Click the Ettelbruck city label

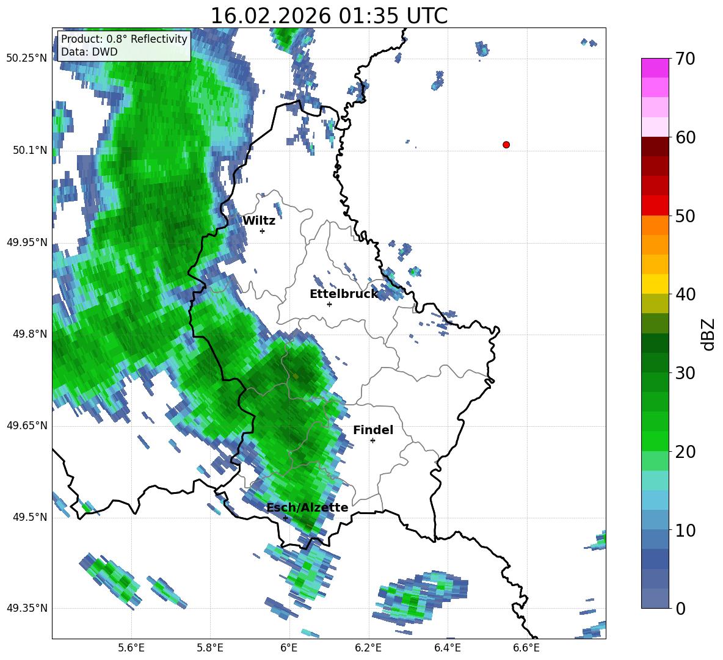point(344,294)
